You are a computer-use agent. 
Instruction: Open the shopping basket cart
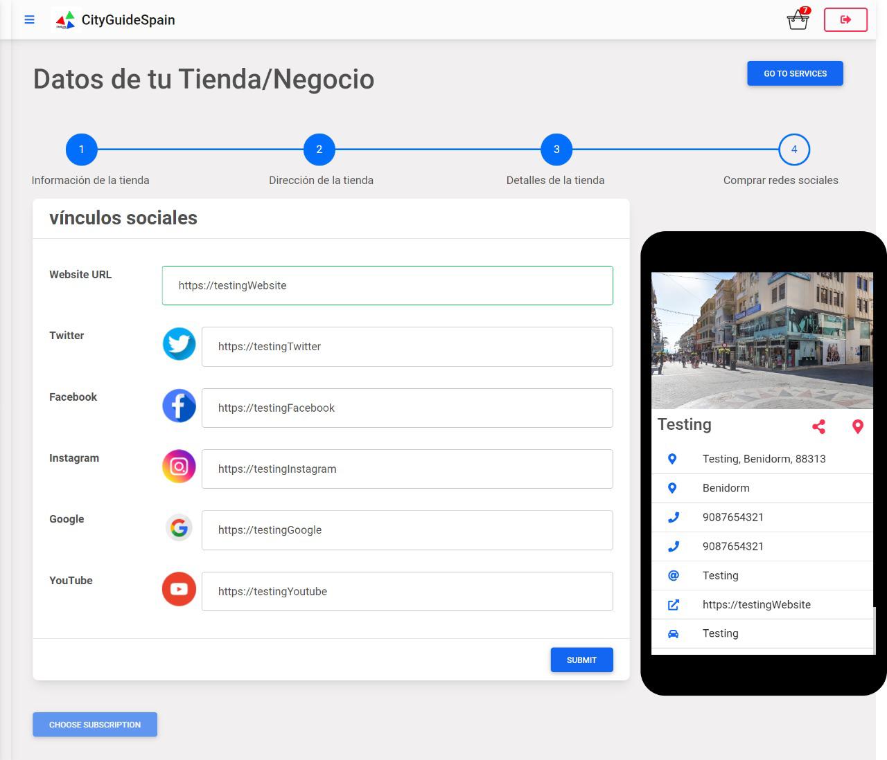pyautogui.click(x=798, y=19)
